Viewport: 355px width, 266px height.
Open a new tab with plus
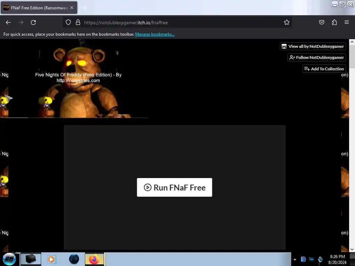85,8
